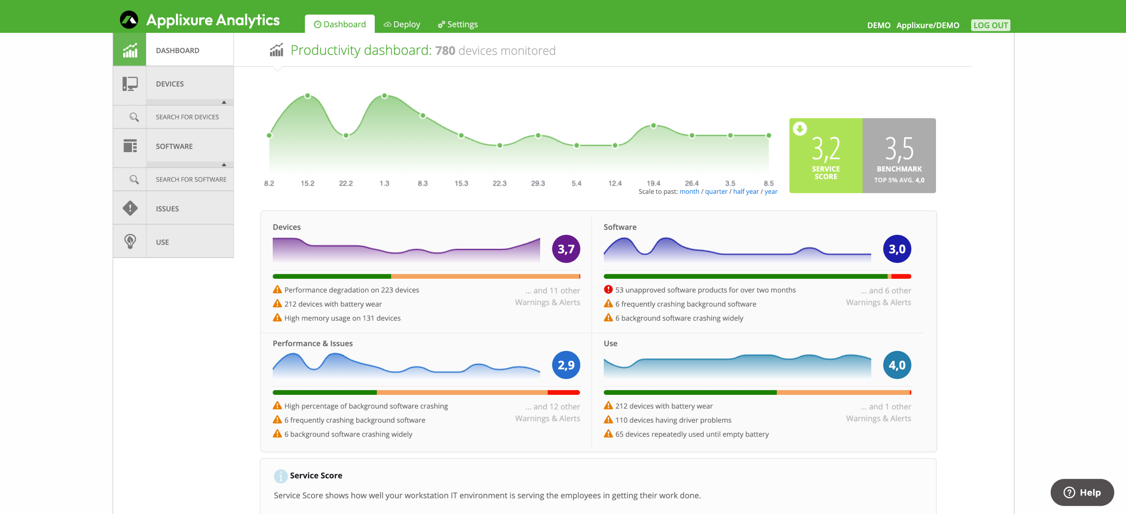
Task: Click magnifier icon beside Search for Software
Action: click(134, 179)
